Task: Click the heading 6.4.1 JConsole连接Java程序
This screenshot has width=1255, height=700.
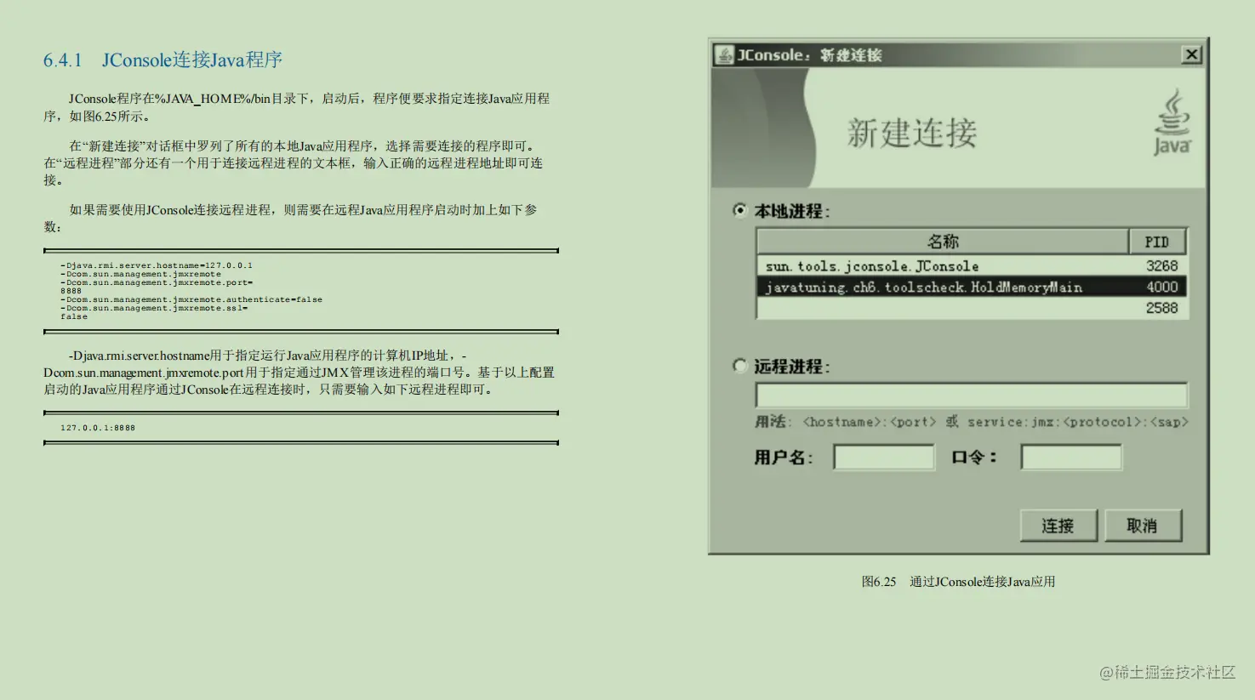Action: [x=163, y=60]
